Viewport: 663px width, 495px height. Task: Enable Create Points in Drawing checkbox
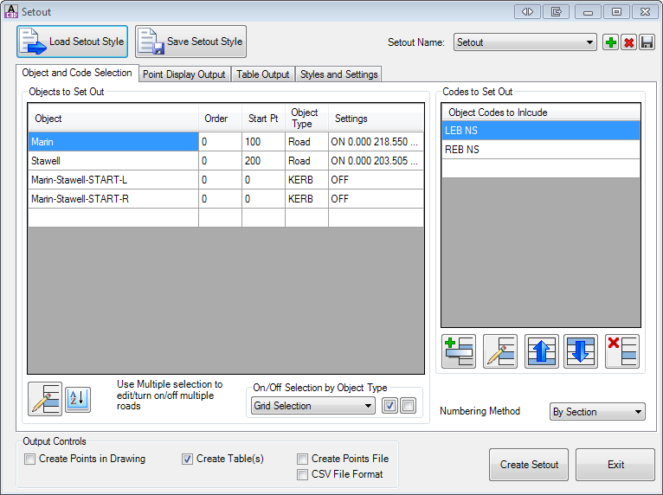pyautogui.click(x=30, y=459)
